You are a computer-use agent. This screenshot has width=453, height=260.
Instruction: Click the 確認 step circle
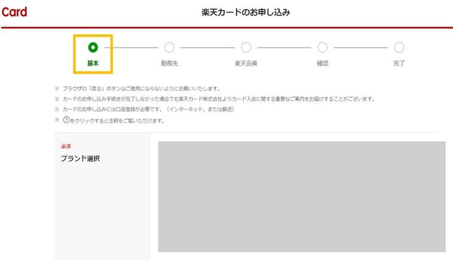point(322,47)
